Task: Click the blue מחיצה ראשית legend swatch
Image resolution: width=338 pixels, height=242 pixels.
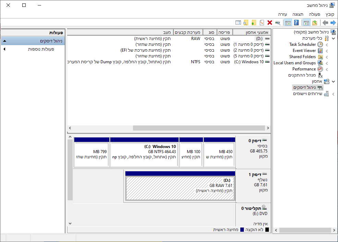Action: [242, 230]
